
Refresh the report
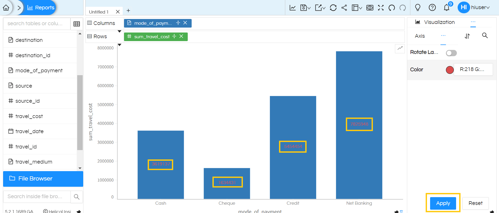(x=333, y=8)
